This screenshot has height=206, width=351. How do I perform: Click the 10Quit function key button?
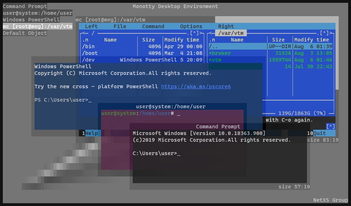[x=321, y=133]
